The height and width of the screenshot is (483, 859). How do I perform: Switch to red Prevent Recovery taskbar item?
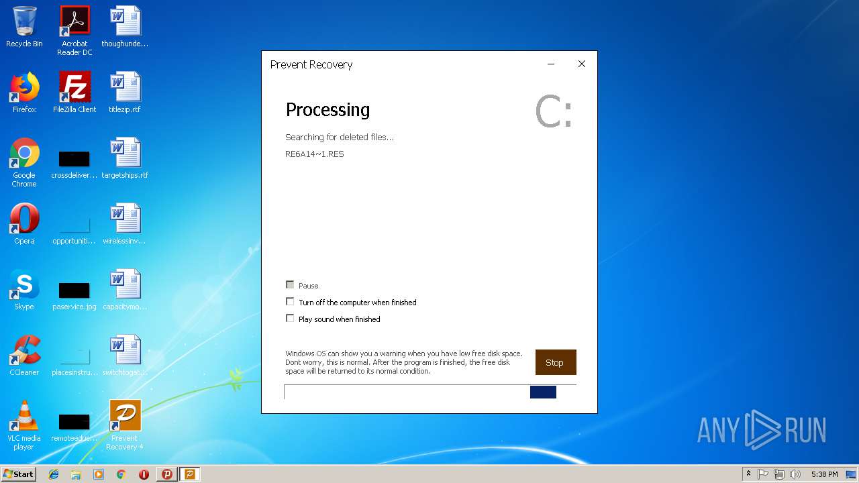coord(167,474)
